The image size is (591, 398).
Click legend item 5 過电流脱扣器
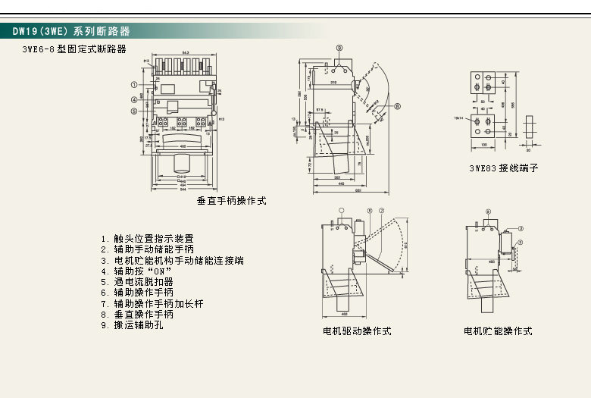point(142,281)
